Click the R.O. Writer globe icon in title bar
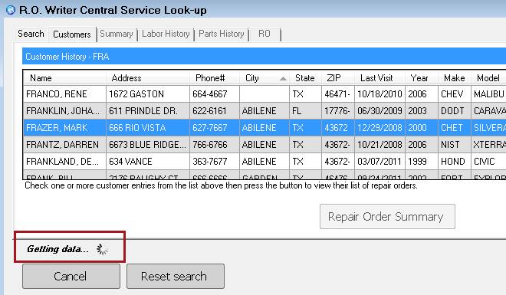This screenshot has height=295, width=506. click(10, 10)
